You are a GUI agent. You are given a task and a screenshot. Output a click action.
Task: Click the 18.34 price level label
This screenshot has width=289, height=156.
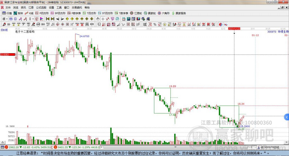click(241, 104)
